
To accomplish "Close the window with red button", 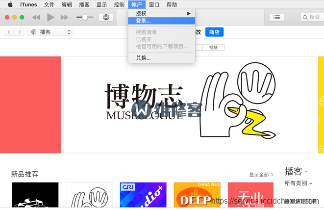I will (x=7, y=17).
